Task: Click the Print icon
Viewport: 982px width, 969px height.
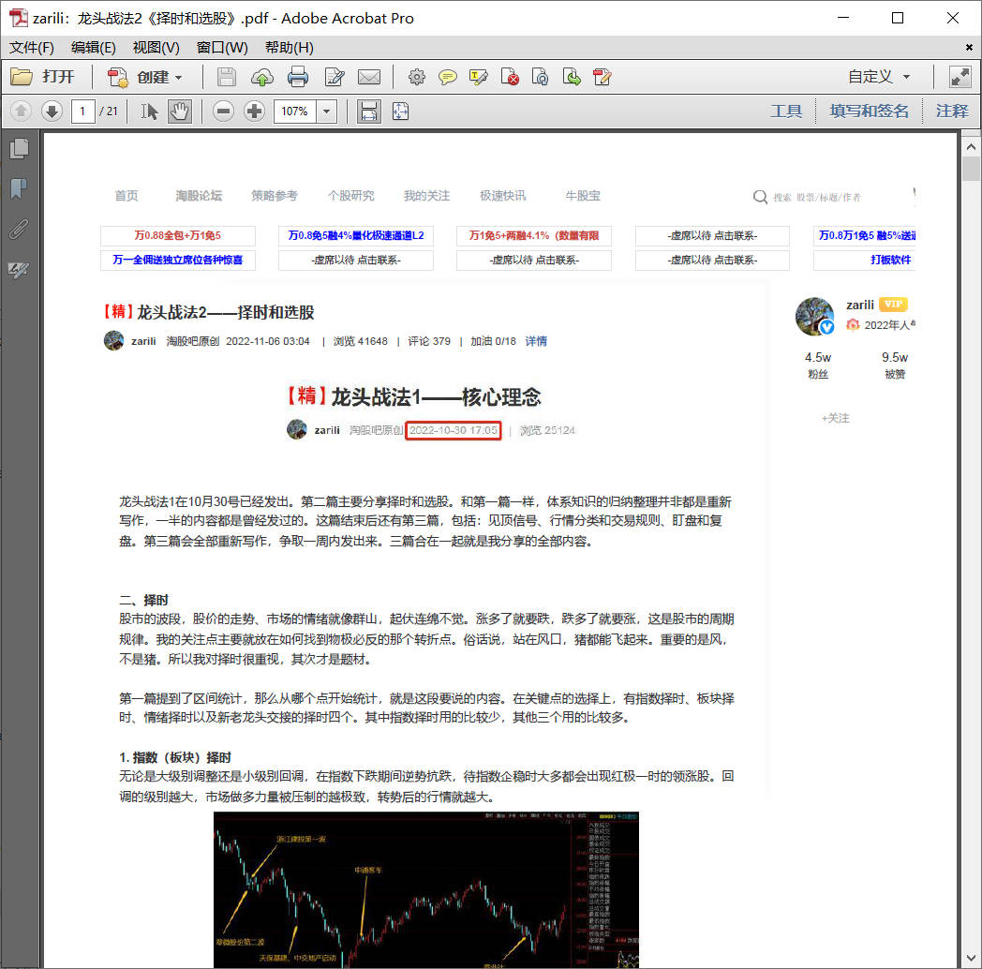Action: pos(297,77)
